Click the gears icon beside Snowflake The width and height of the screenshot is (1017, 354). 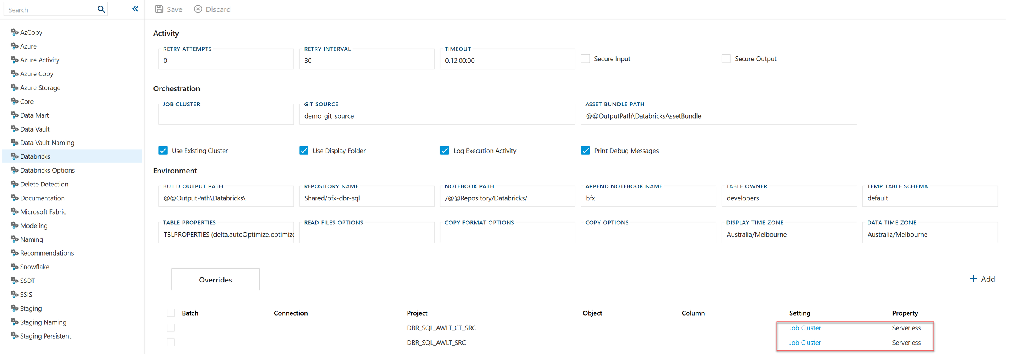[15, 266]
